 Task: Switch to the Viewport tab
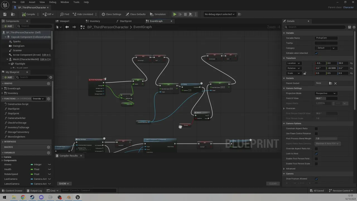point(64,21)
